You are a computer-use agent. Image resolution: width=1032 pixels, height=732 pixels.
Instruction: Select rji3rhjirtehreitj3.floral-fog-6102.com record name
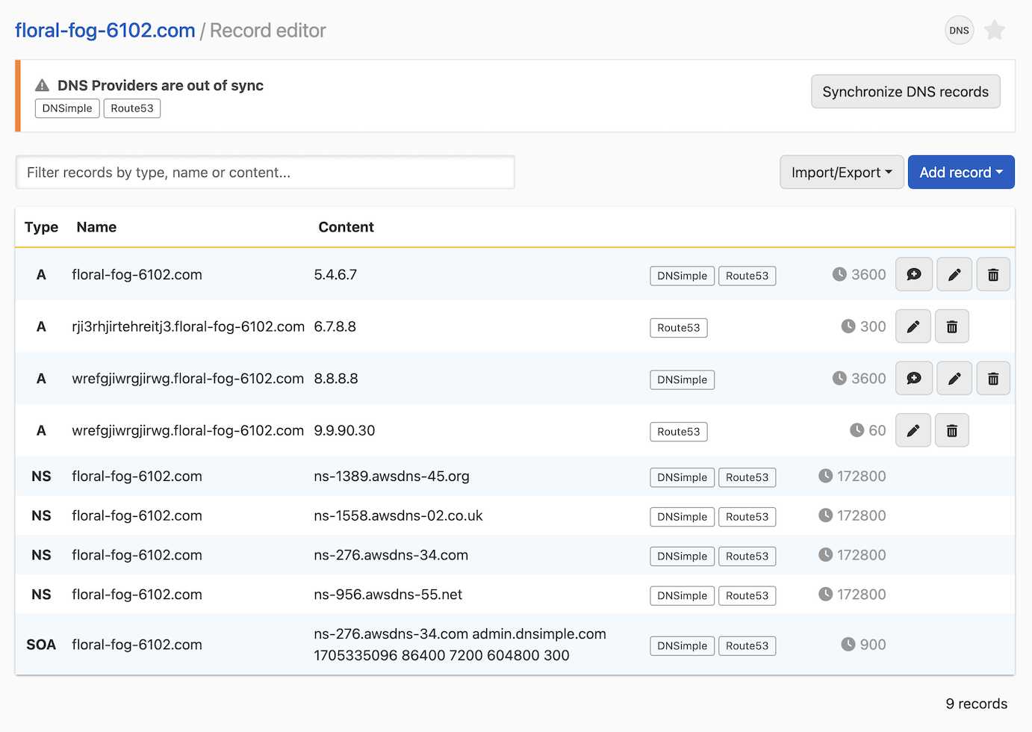[188, 326]
